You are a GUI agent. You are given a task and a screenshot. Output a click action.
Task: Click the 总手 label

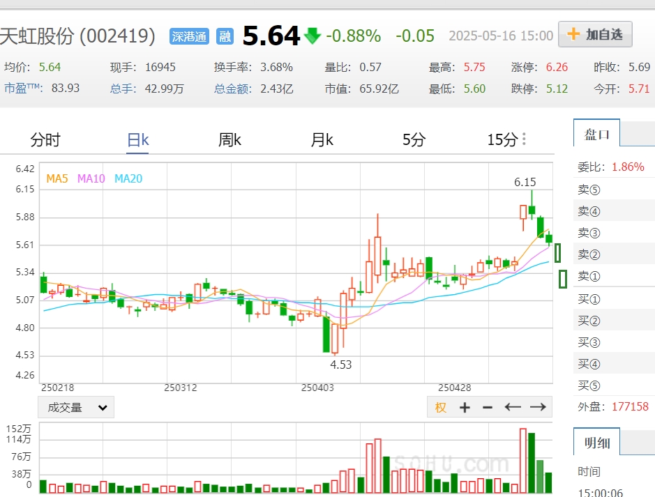[123, 89]
